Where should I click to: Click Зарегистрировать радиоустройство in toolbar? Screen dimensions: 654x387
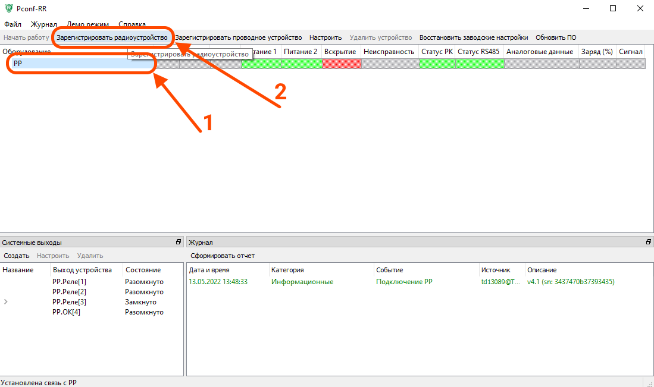112,37
